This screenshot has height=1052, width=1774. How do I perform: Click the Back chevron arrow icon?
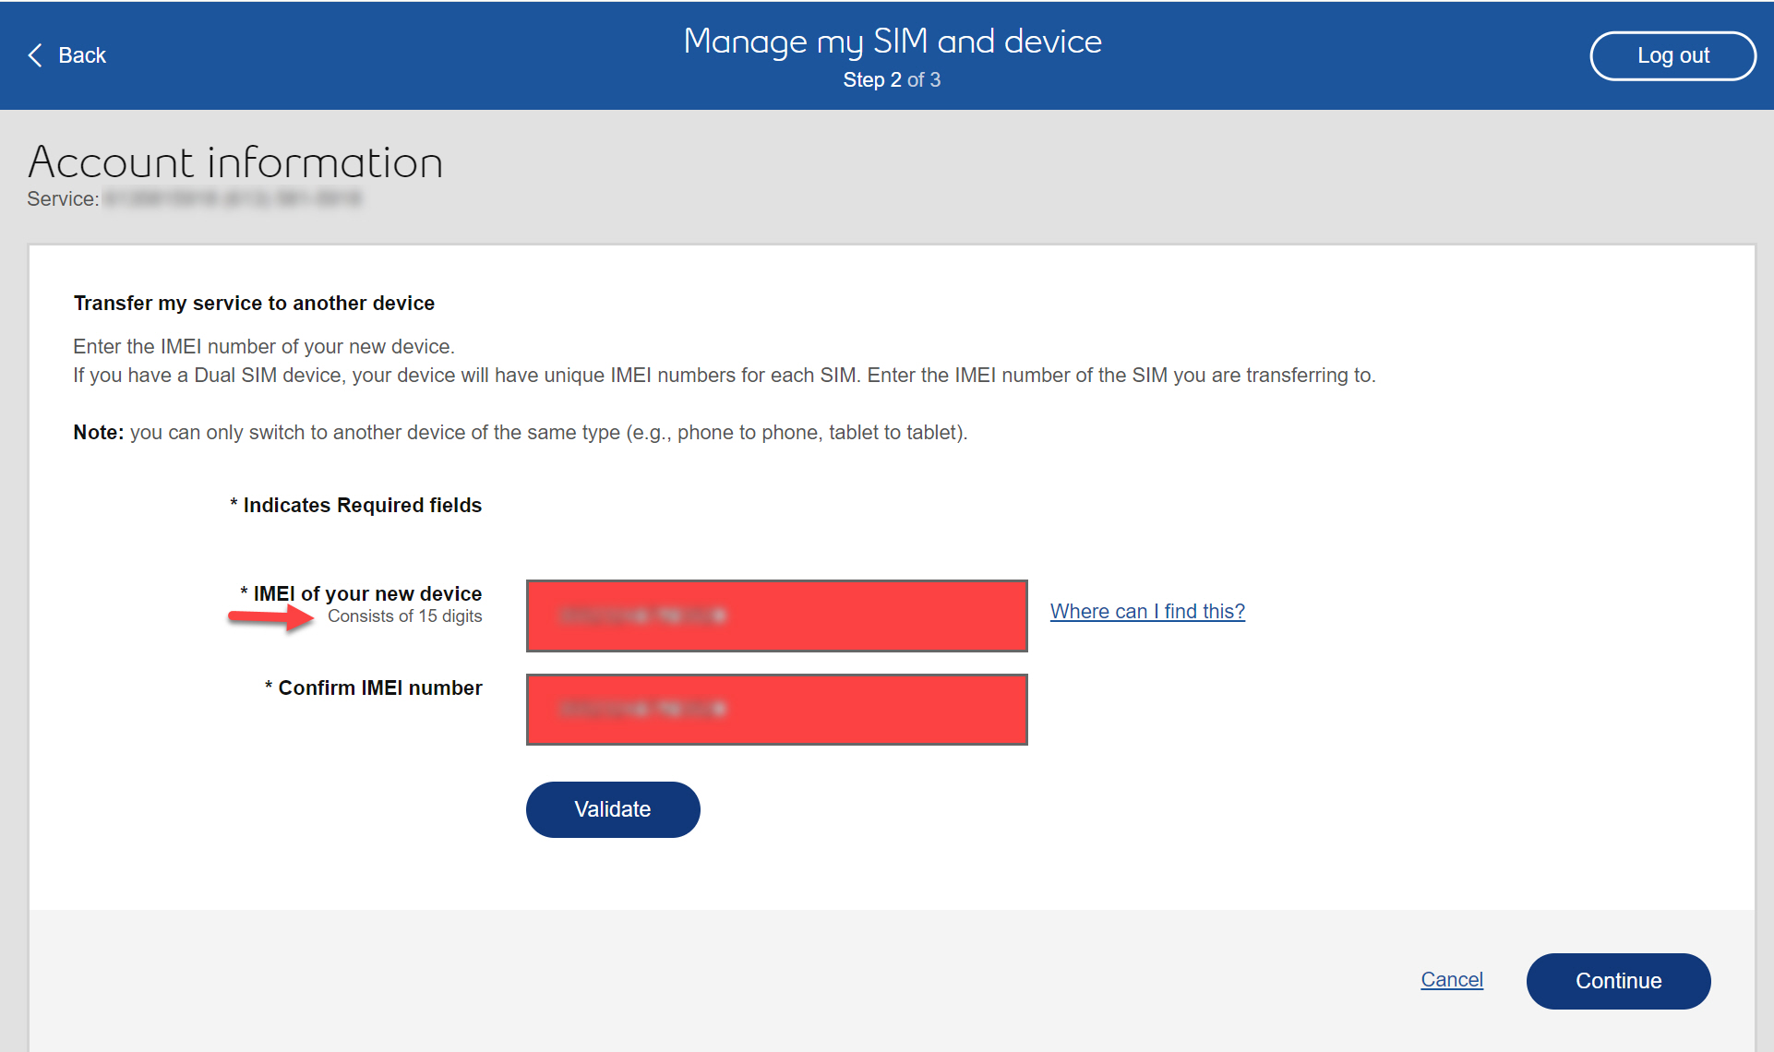coord(35,55)
